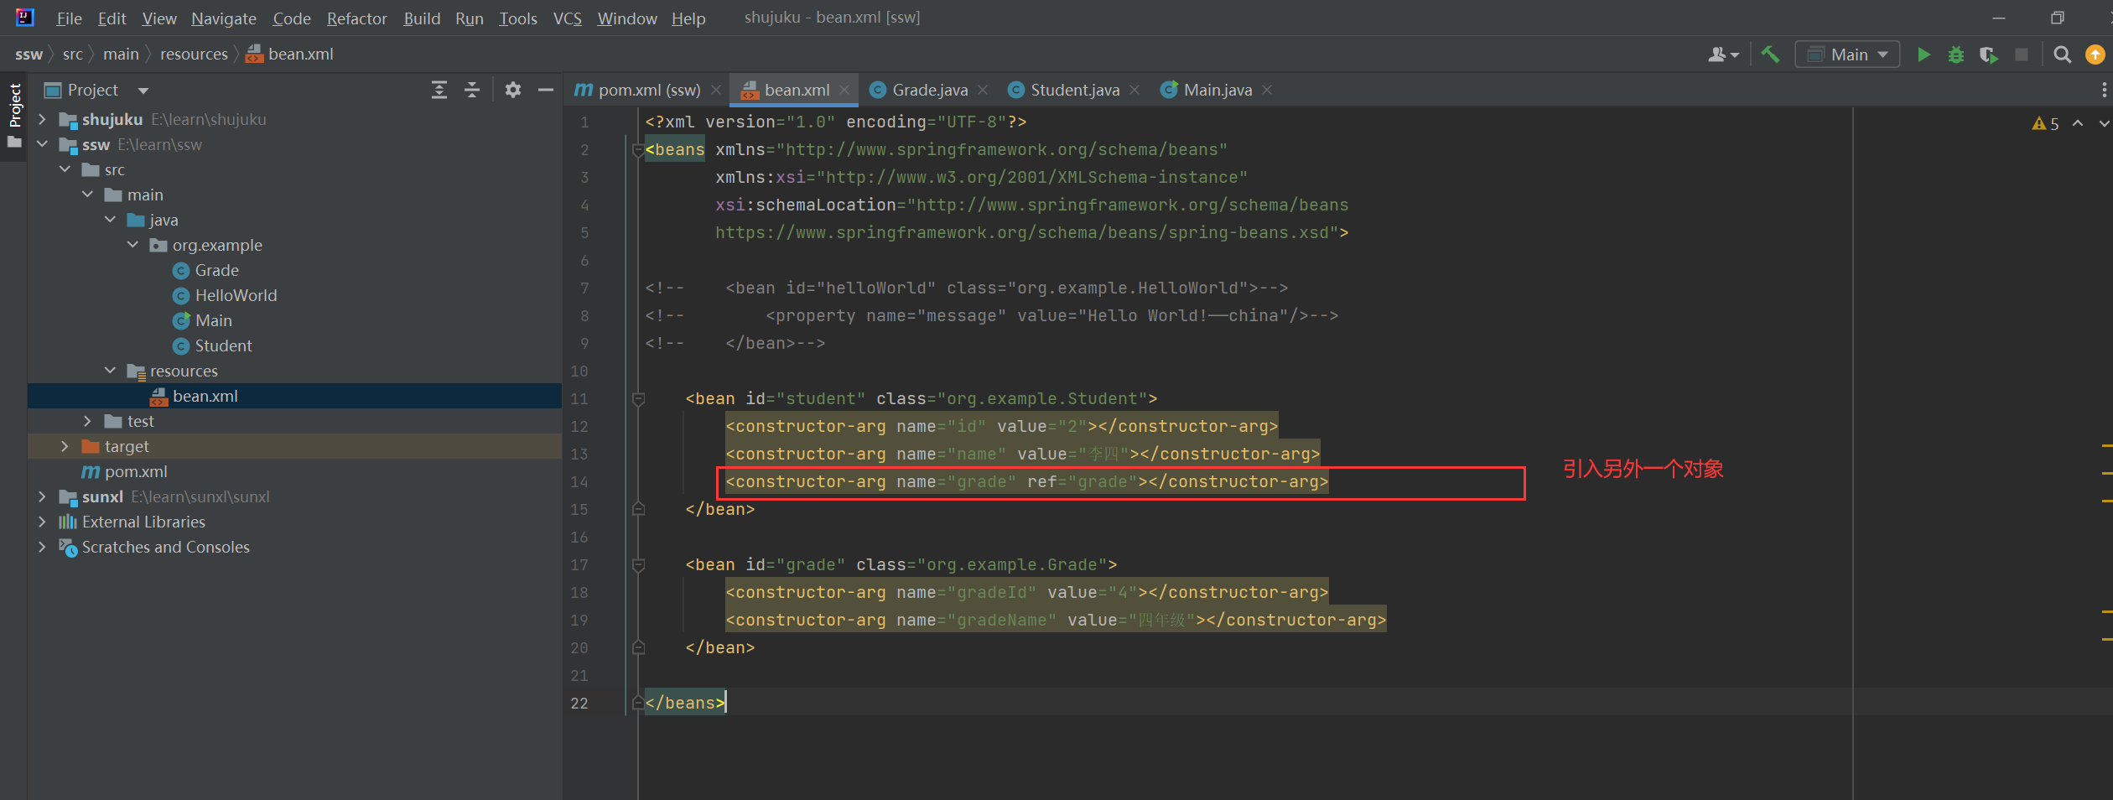Click the resources breadcrumb
The width and height of the screenshot is (2113, 800).
(x=194, y=55)
